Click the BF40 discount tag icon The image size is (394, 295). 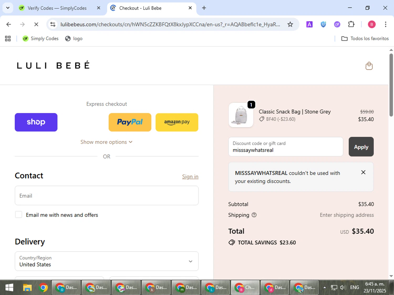pyautogui.click(x=262, y=119)
